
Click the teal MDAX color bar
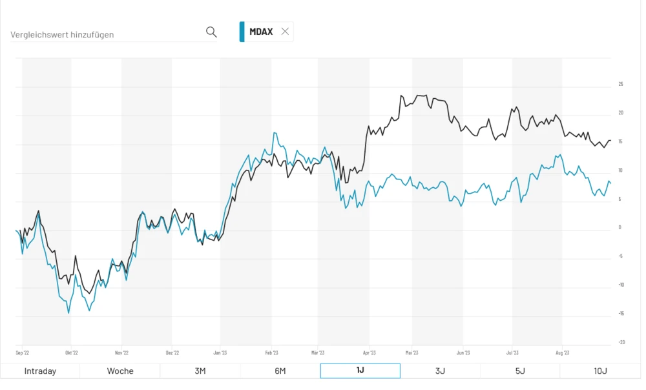[x=242, y=32]
